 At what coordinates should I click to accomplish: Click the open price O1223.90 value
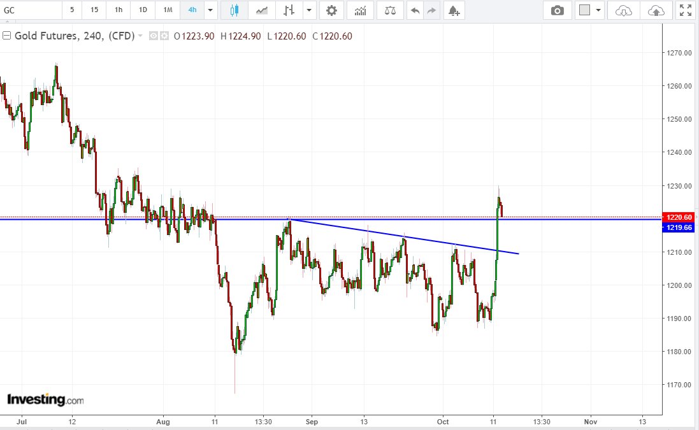[x=194, y=36]
